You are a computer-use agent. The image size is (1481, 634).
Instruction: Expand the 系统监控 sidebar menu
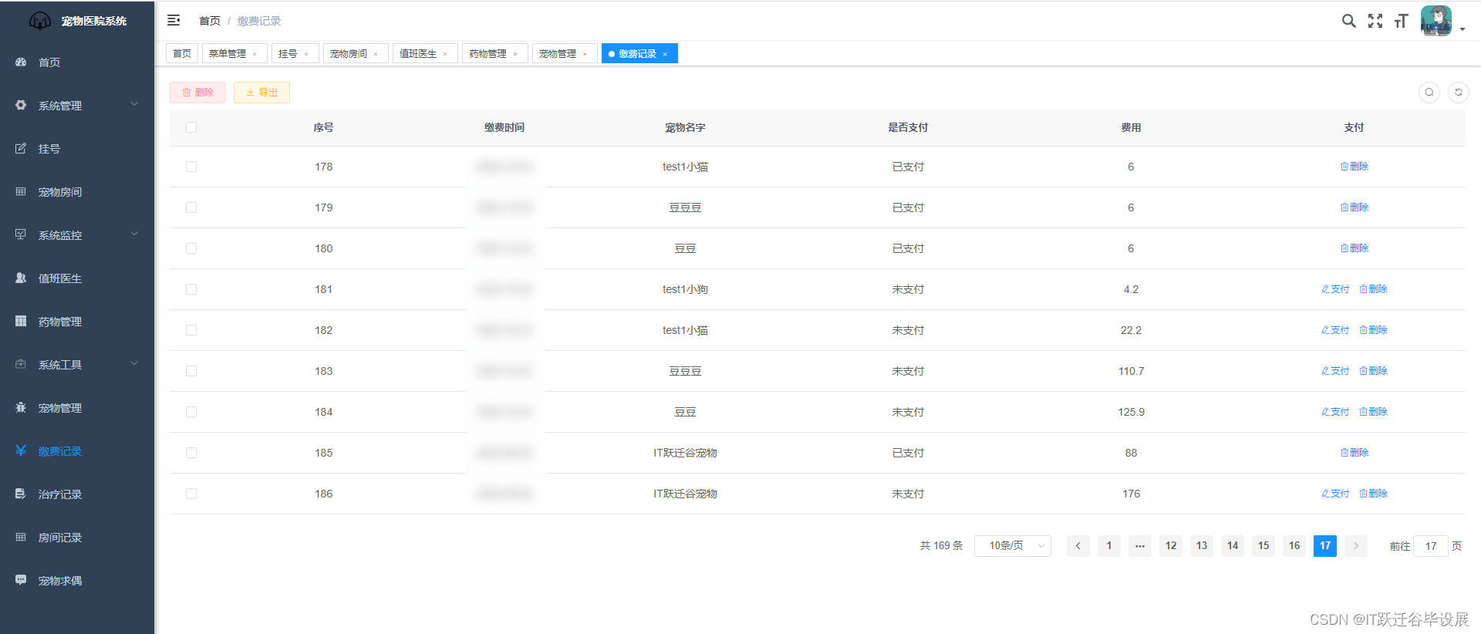point(77,234)
